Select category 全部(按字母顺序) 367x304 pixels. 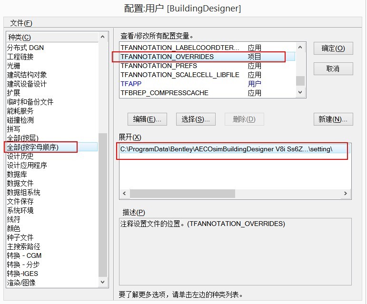coord(52,147)
